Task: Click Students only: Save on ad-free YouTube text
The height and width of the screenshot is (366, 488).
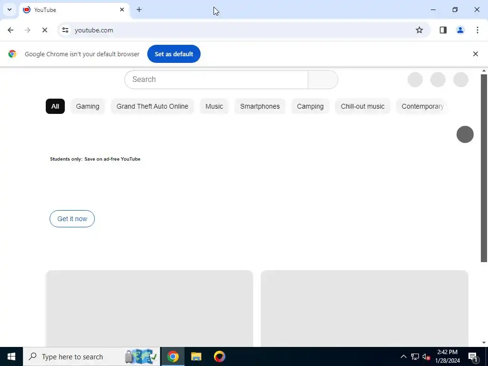Action: 95,159
